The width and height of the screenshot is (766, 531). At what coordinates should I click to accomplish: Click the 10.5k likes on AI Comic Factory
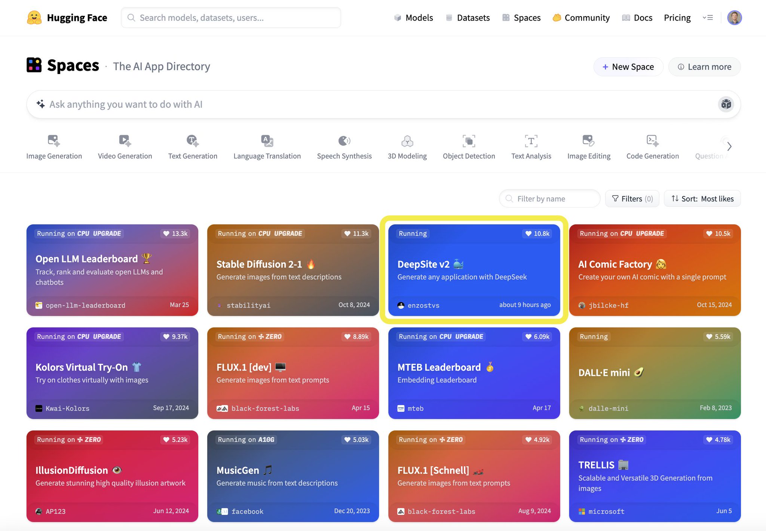coord(718,234)
